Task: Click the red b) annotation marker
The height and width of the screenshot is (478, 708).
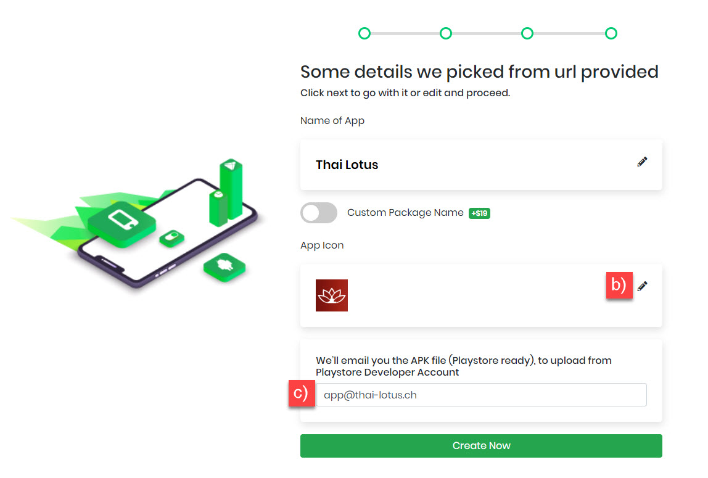Action: tap(619, 286)
